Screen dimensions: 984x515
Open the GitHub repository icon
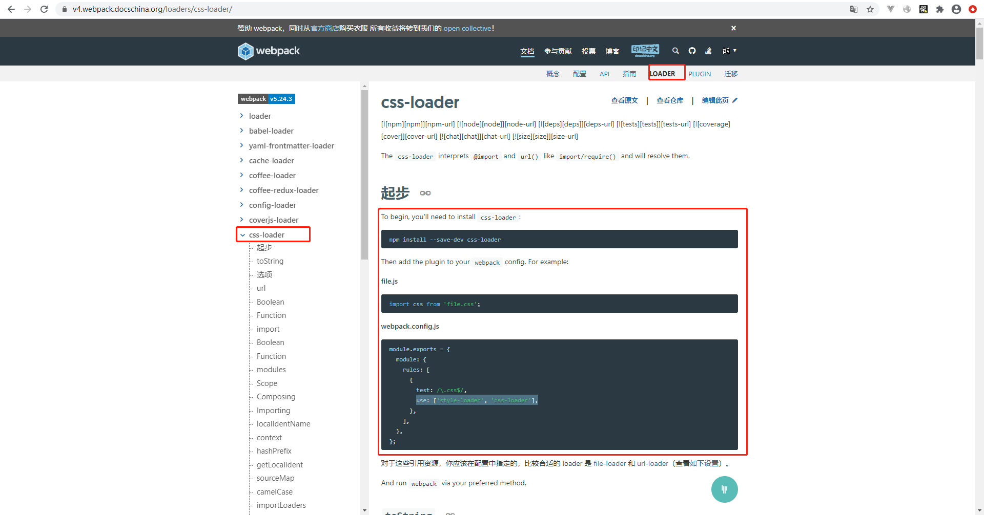coord(692,51)
